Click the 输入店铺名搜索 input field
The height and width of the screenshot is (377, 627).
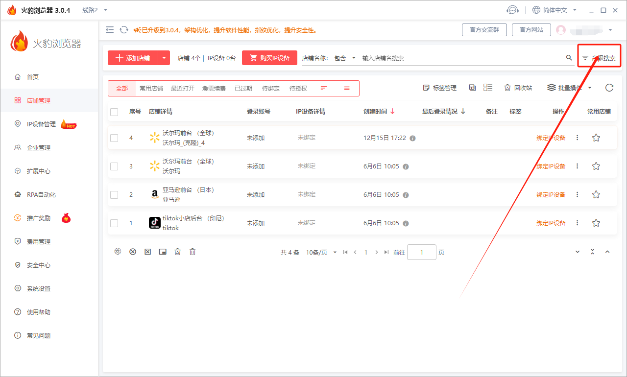(x=460, y=58)
